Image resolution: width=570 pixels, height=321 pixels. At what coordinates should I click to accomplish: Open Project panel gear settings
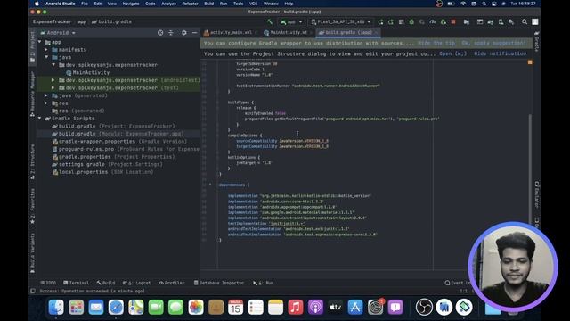(184, 33)
